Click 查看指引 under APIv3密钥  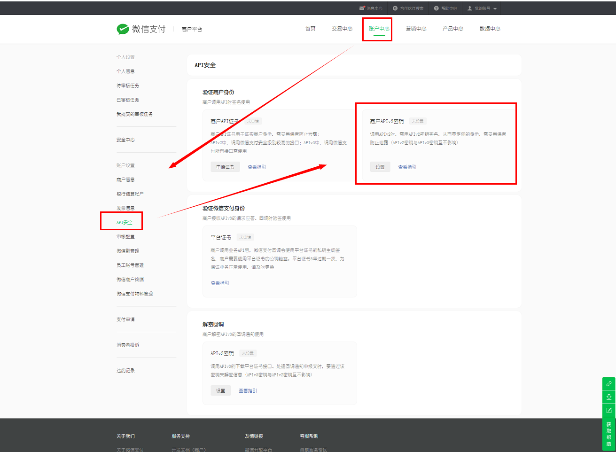[248, 390]
